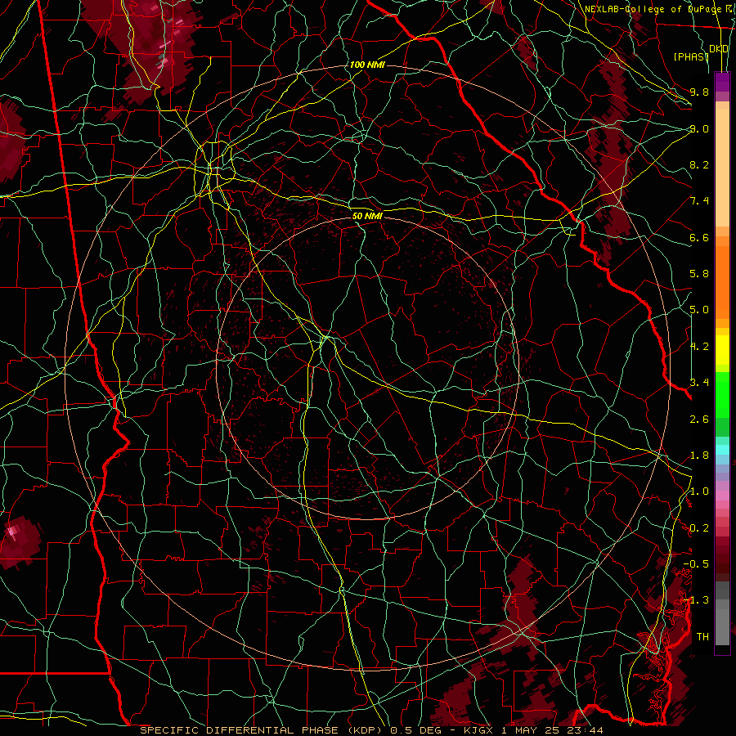Click the SPECIFIC DIFFERENTIAL PHASE (KDP) caption

[261, 730]
